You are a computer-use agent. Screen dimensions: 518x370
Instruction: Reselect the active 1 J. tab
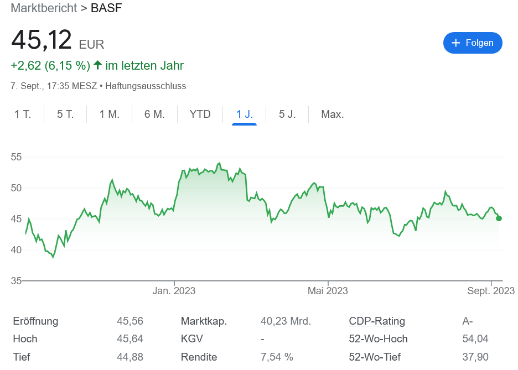click(244, 114)
